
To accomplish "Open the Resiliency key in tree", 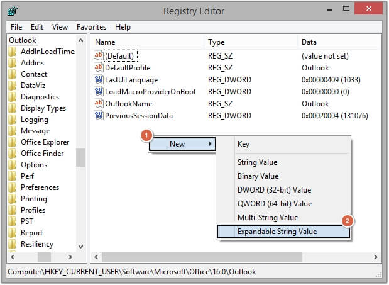I will (x=36, y=244).
